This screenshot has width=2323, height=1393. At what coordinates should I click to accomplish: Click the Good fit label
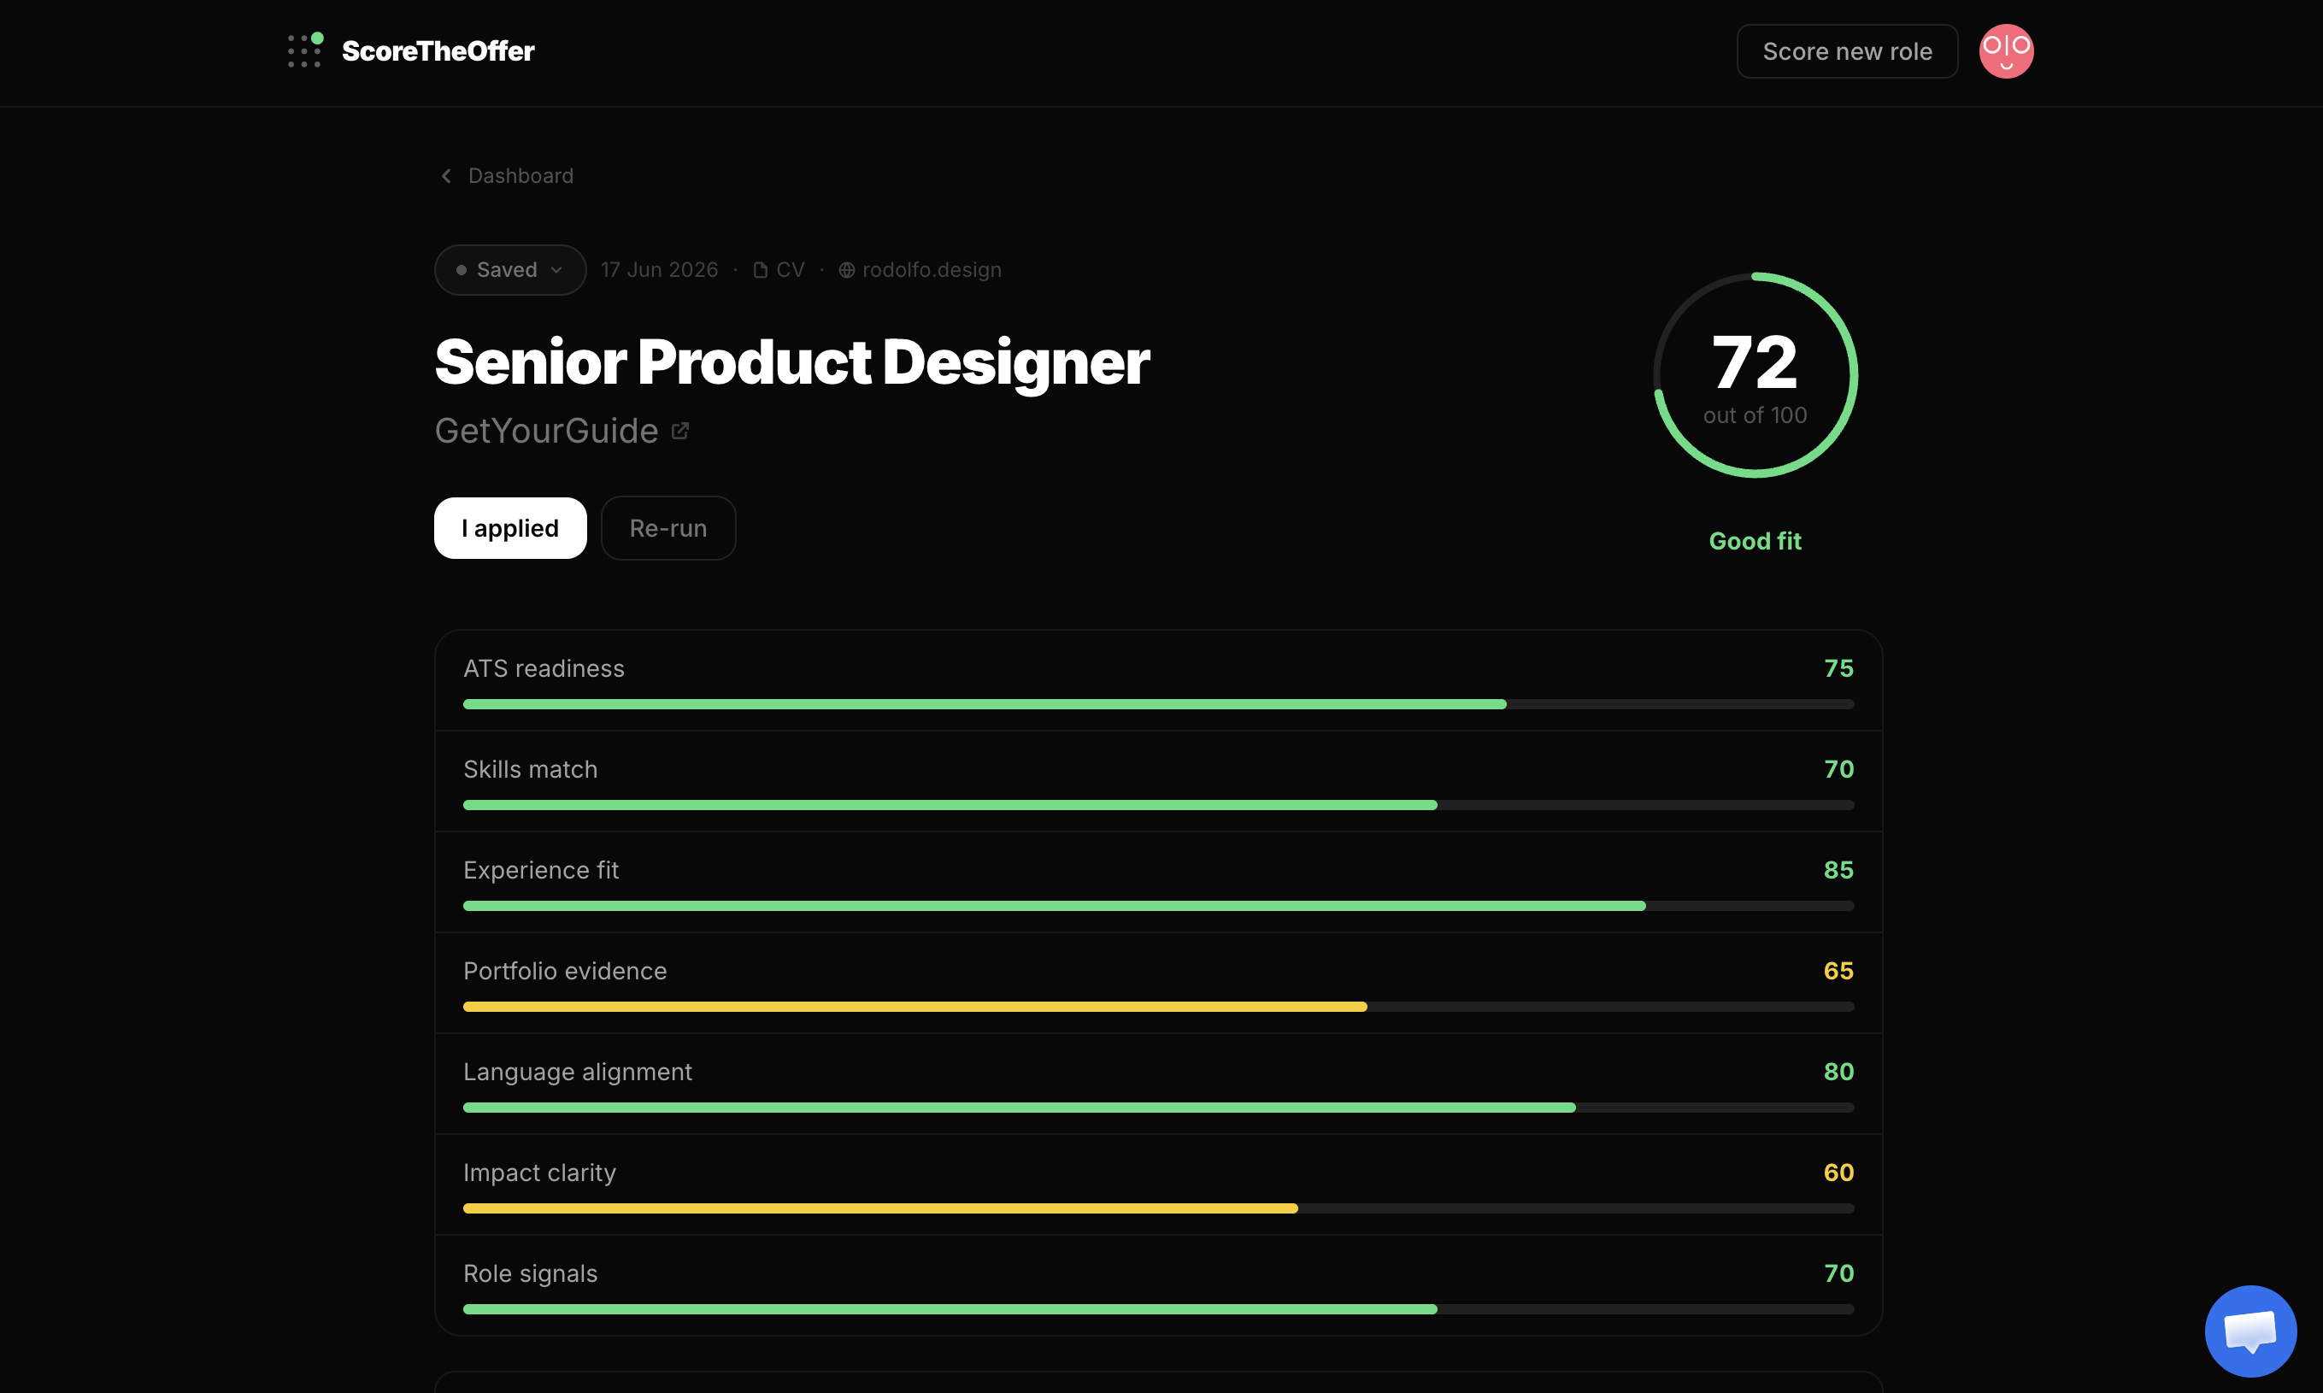point(1755,541)
